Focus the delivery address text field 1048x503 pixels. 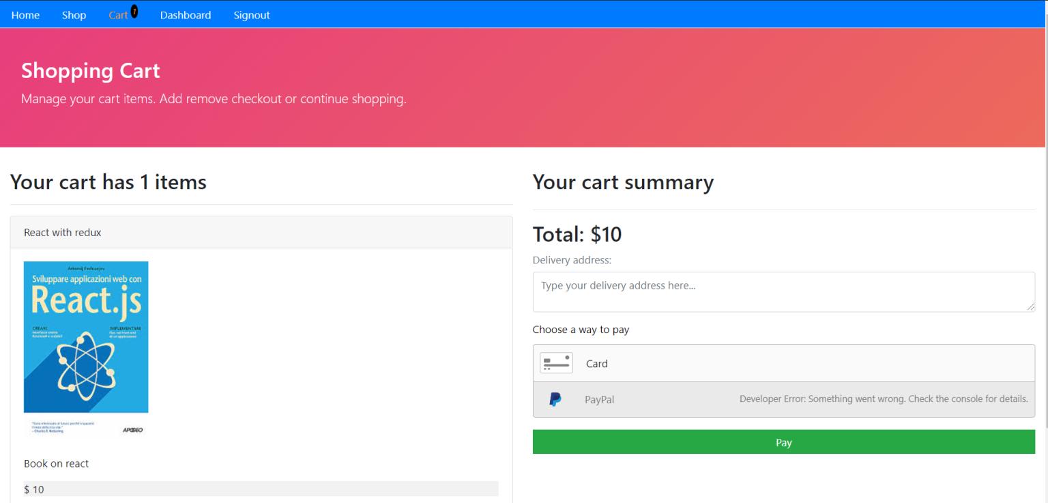click(x=783, y=292)
